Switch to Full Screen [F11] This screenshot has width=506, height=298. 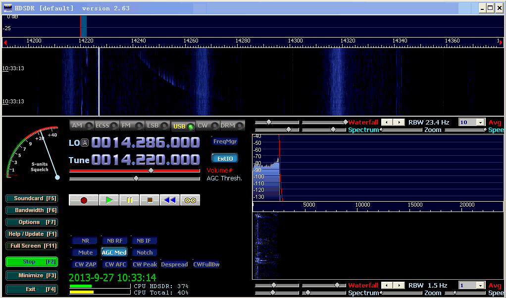click(x=32, y=246)
